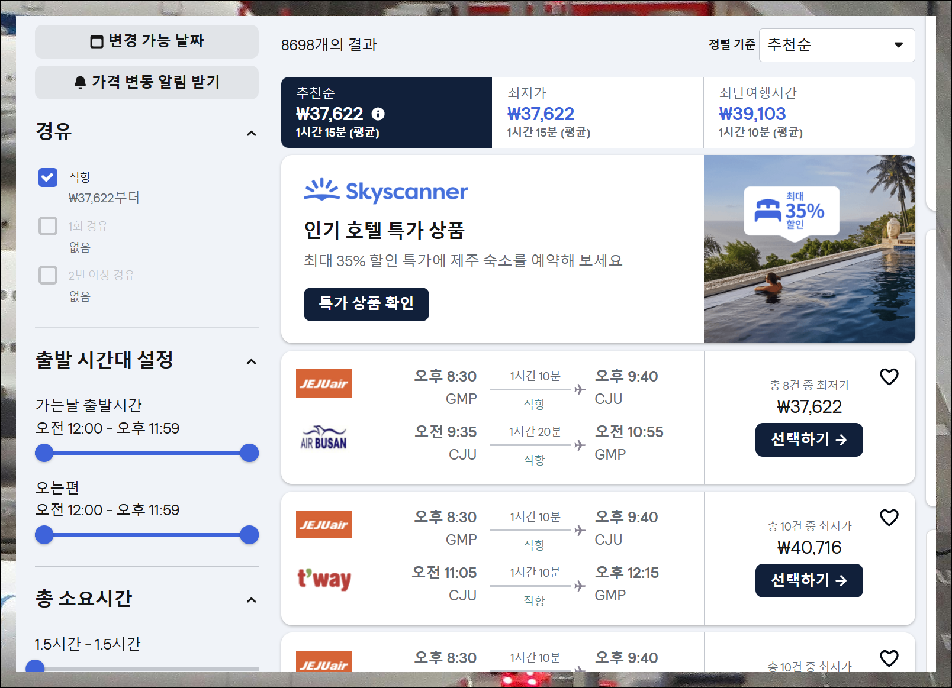Click the 1.5시간 - 1.5시간 duration text

pyautogui.click(x=88, y=644)
